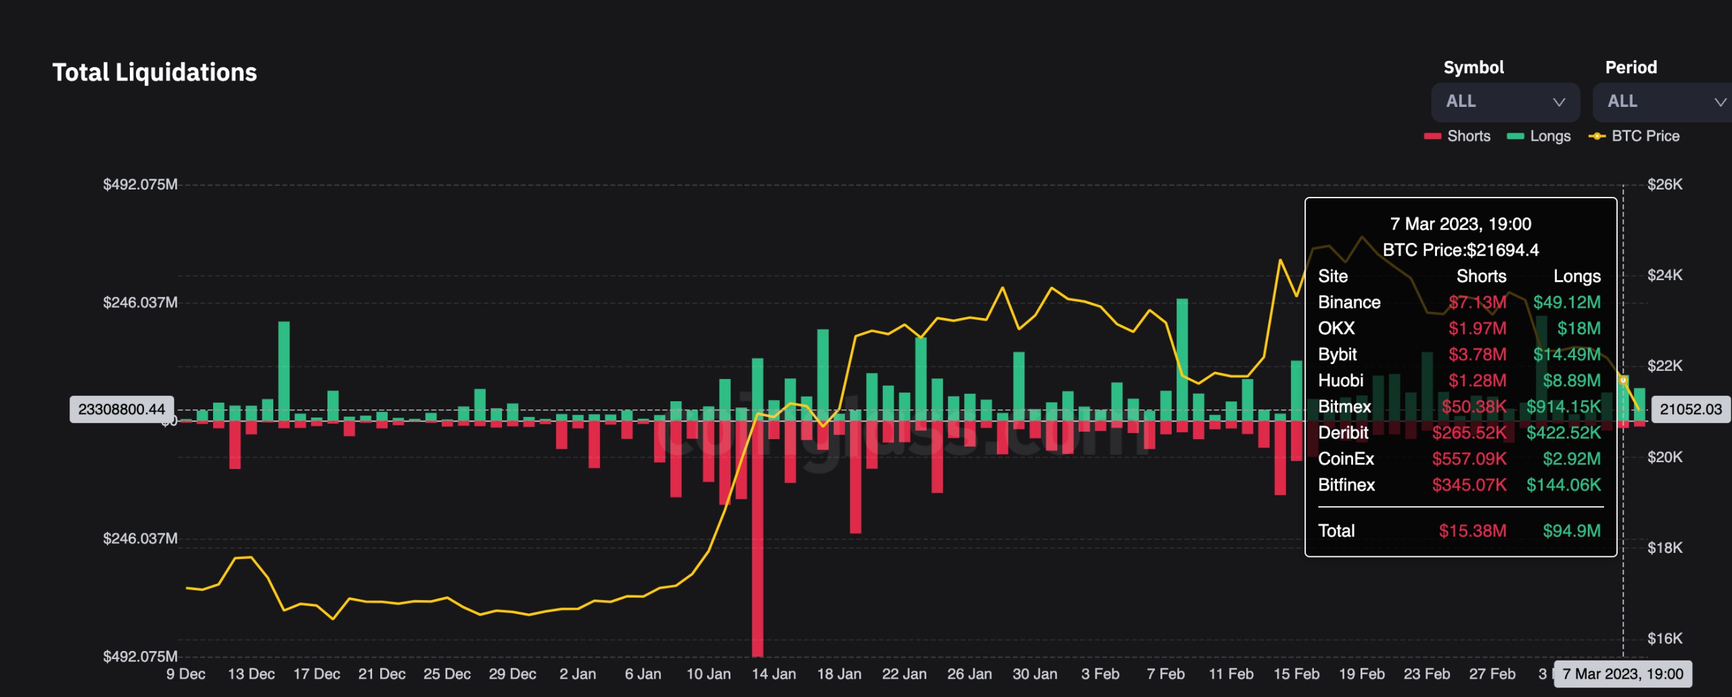Screen dimensions: 1732x697
Task: Click the yellow BTC Price legend marker
Action: 1597,136
